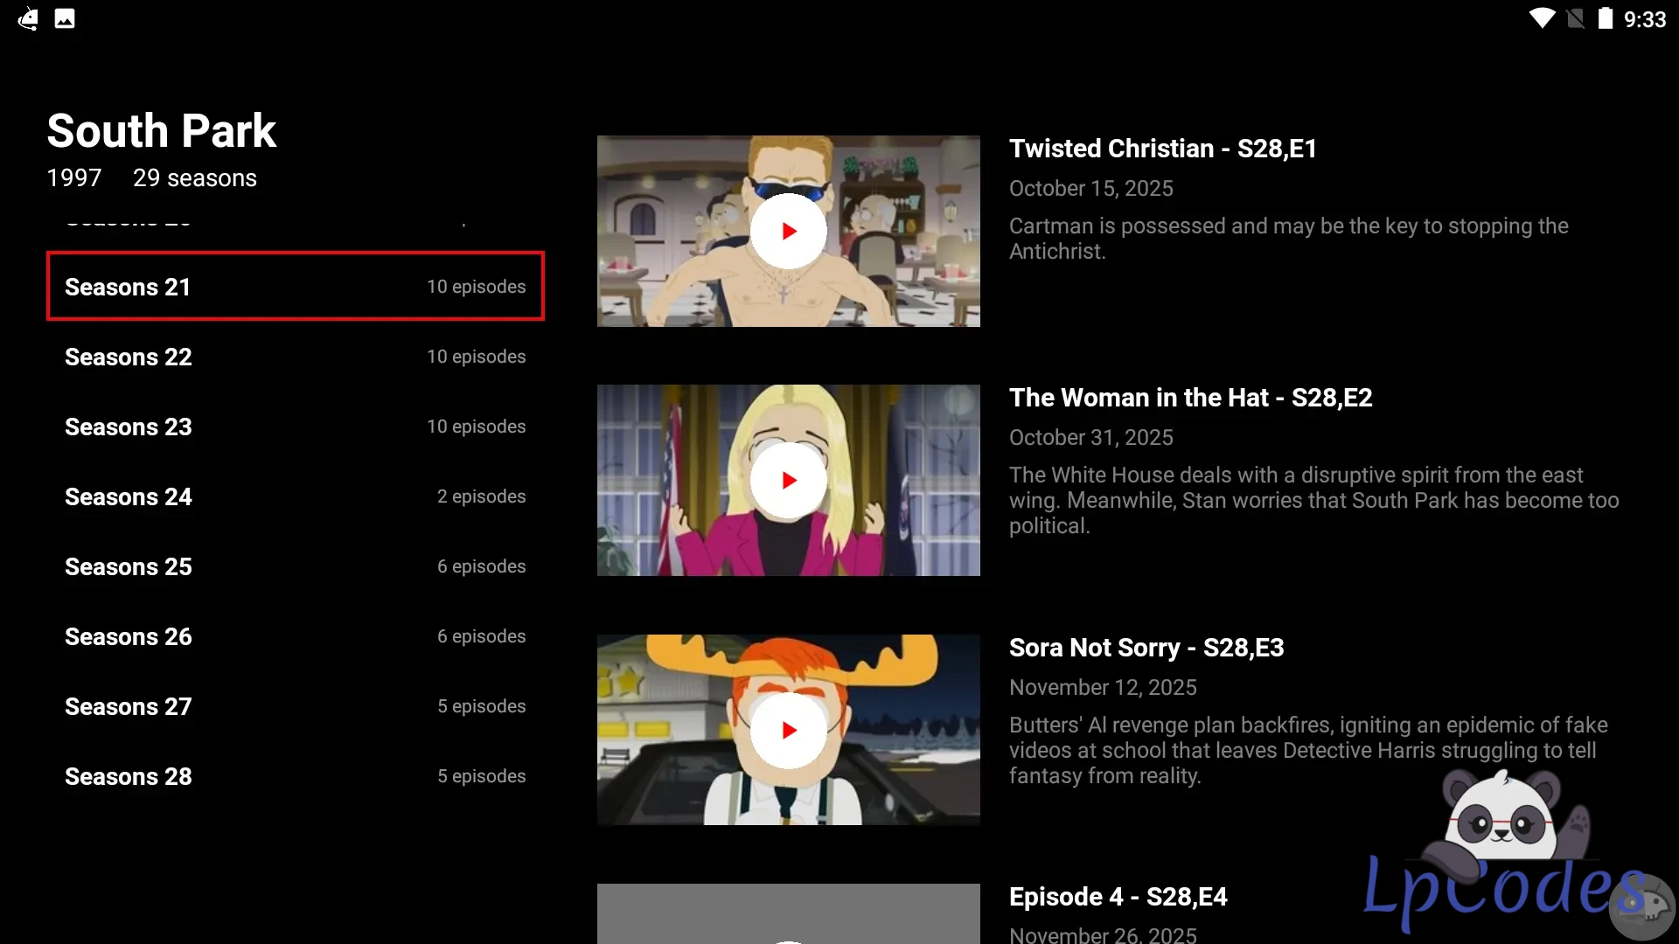Click the November 12, 2025 air date
Image resolution: width=1679 pixels, height=944 pixels.
[1103, 687]
